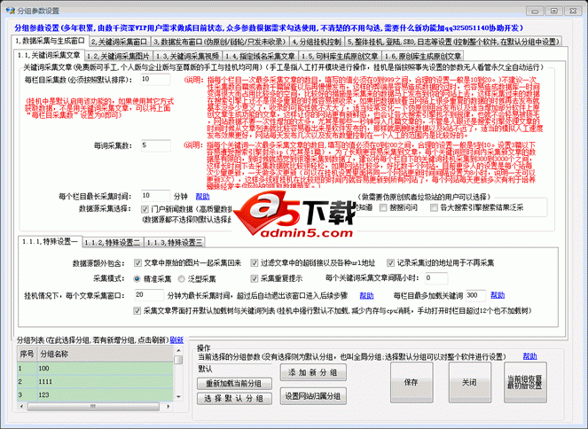Viewport: 588px width, 429px height.
Task: Toggle 文章中原始的图片一起采集回来 checkbox
Action: click(137, 263)
